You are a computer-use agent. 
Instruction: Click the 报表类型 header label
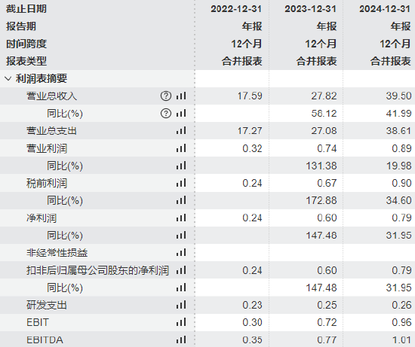[x=26, y=61]
